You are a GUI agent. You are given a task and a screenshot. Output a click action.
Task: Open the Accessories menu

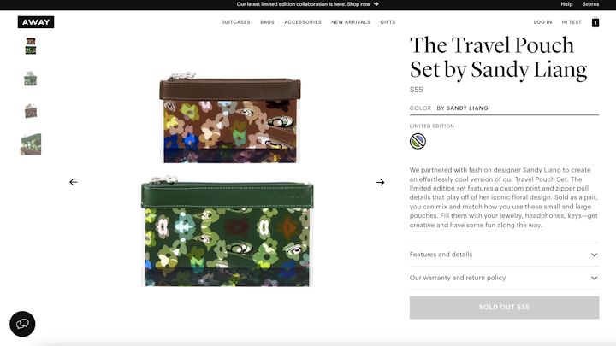pyautogui.click(x=303, y=22)
